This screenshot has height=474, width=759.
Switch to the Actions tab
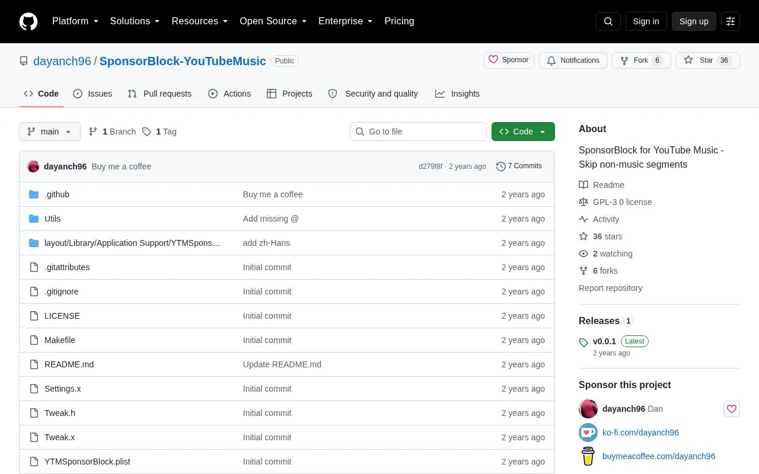(229, 94)
